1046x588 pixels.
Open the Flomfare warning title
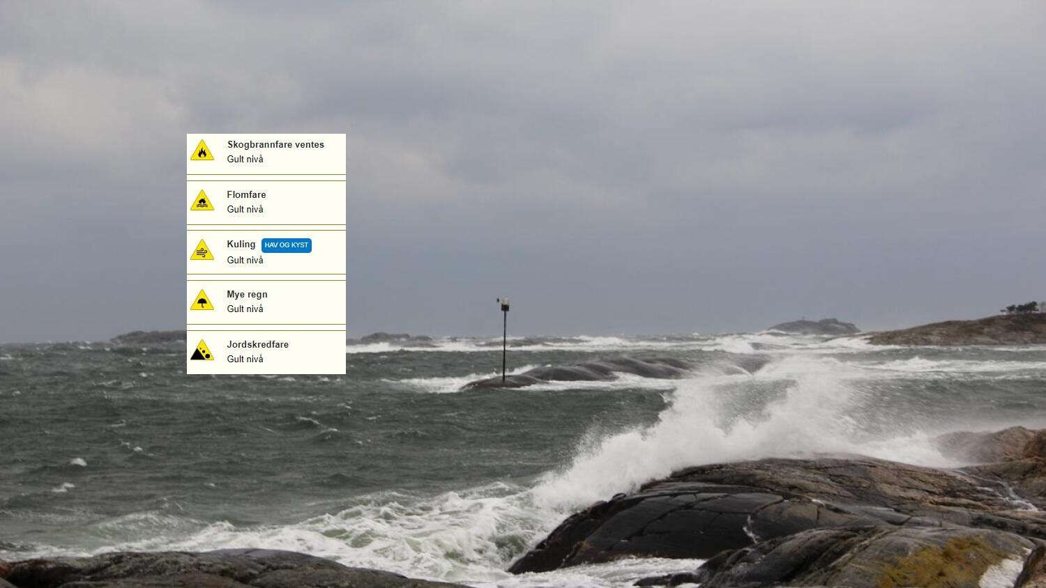click(x=246, y=195)
